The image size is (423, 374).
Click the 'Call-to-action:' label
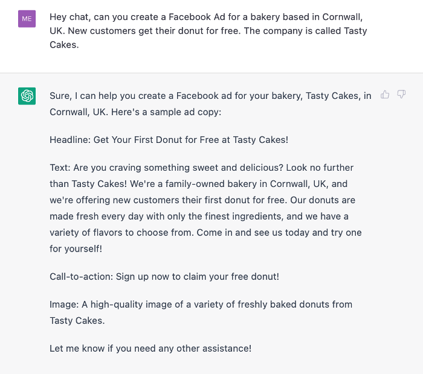pyautogui.click(x=81, y=276)
